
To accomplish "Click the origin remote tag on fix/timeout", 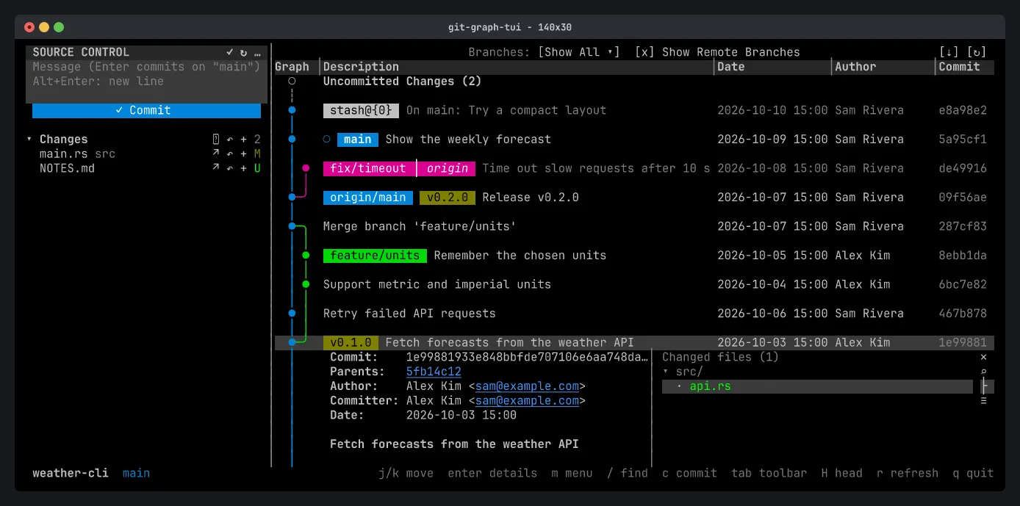I will (448, 168).
